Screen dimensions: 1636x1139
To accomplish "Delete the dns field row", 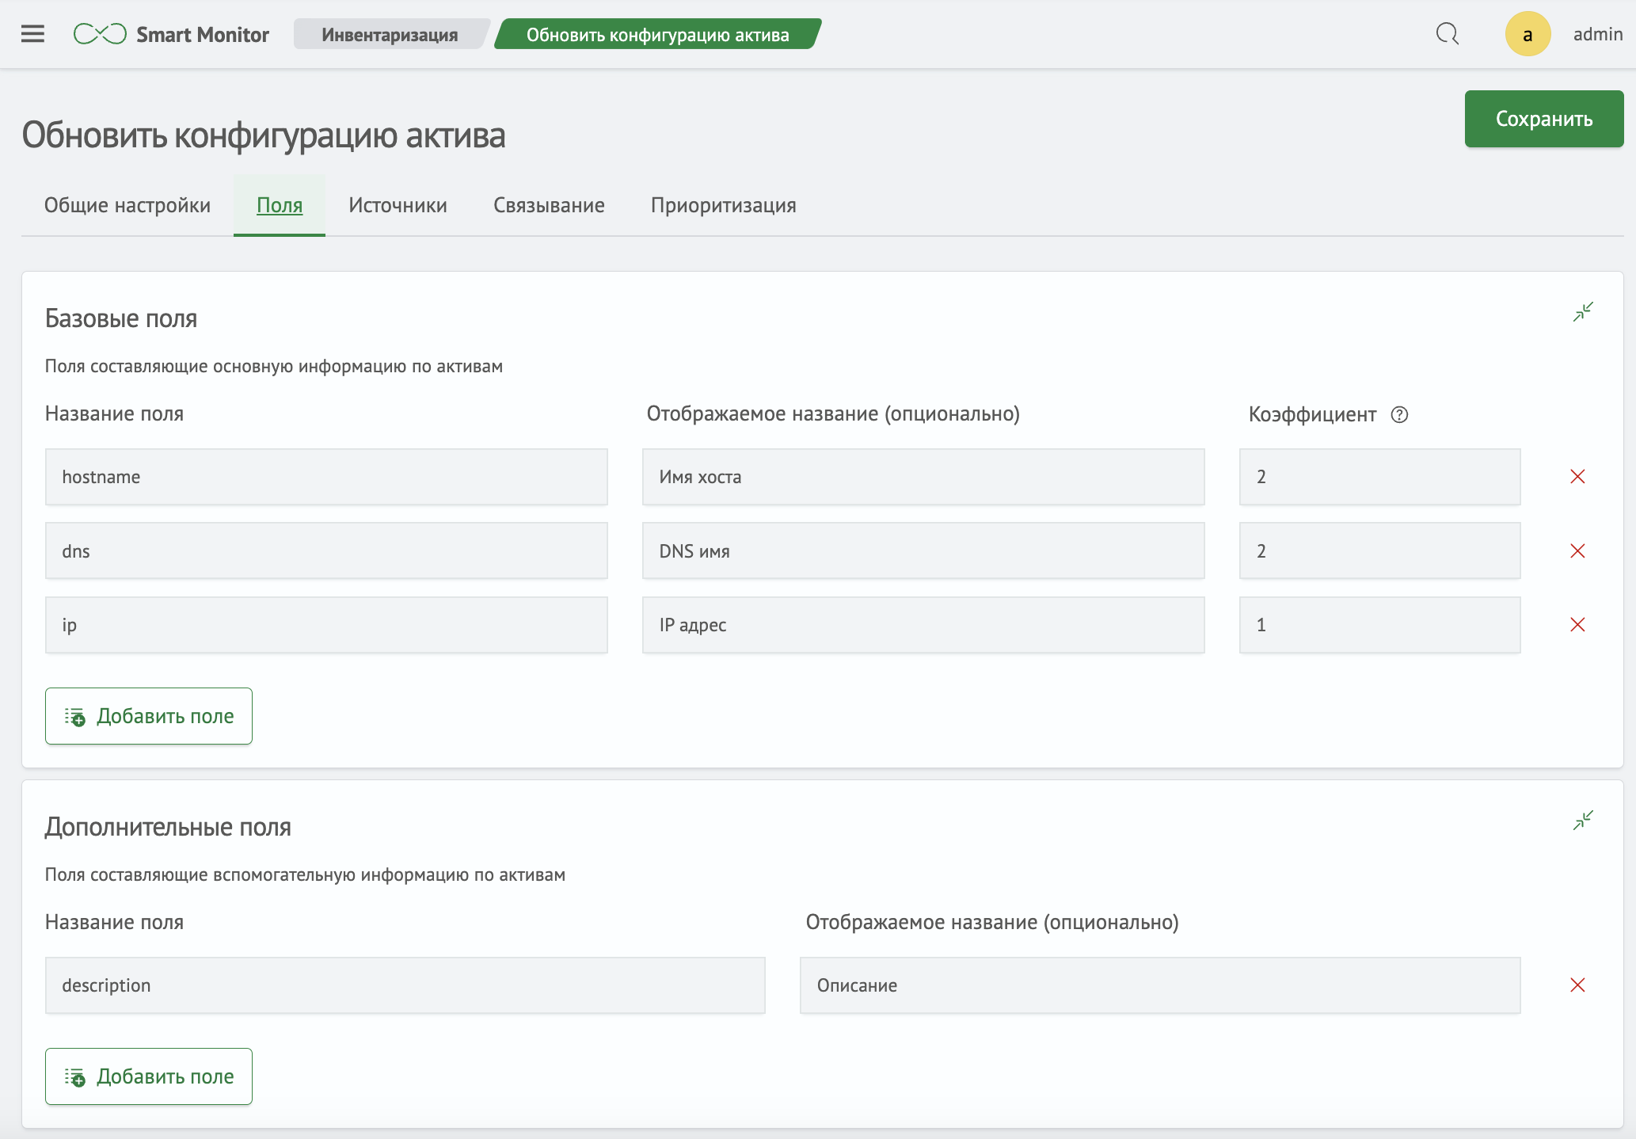I will (1577, 550).
